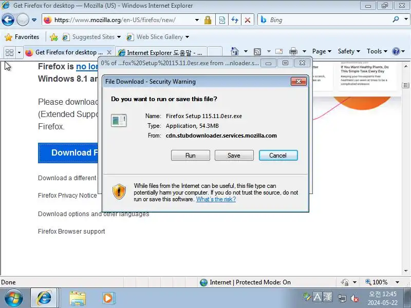The height and width of the screenshot is (308, 411).
Task: Click the Internet Explorer taskbar icon
Action: pyautogui.click(x=44, y=298)
